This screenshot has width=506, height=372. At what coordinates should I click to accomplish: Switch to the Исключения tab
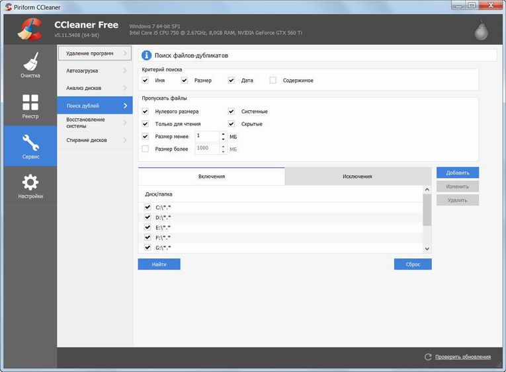tap(358, 176)
